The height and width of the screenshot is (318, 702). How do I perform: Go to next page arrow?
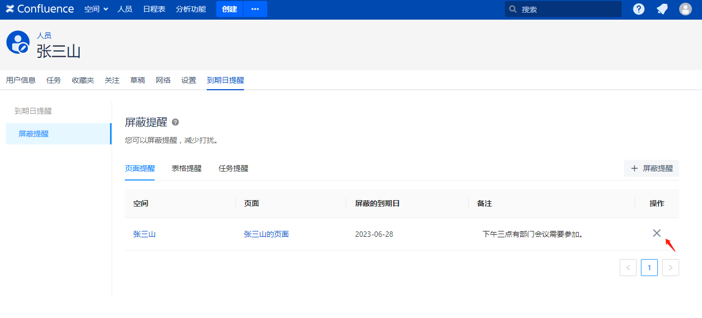[671, 268]
